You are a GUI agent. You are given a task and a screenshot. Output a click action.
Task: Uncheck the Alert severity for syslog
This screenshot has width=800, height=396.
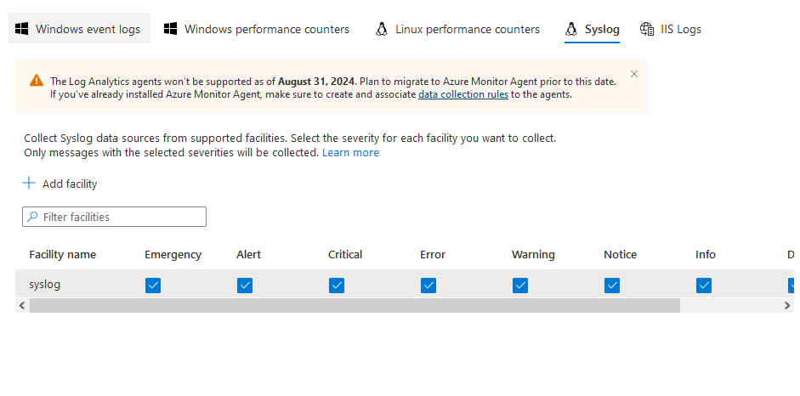click(245, 286)
